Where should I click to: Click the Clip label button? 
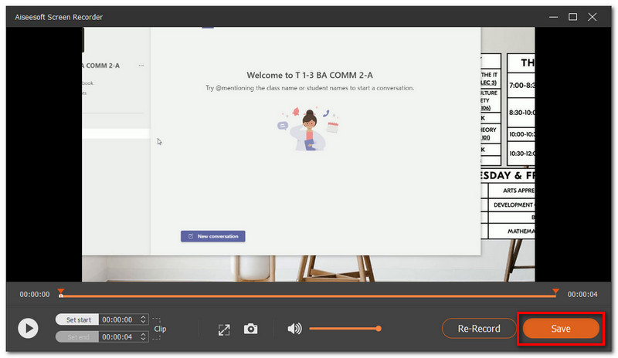pos(160,329)
